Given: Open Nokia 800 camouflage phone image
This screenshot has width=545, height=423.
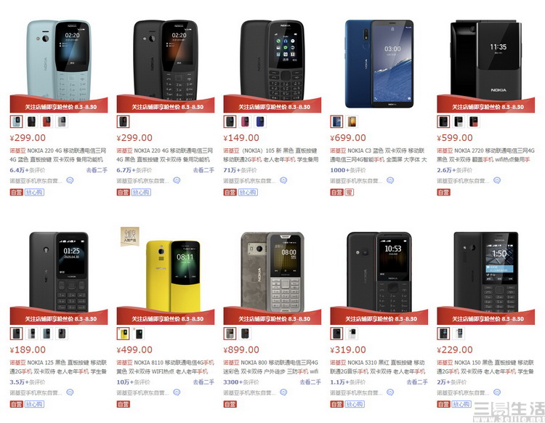Looking at the screenshot, I should 272,272.
